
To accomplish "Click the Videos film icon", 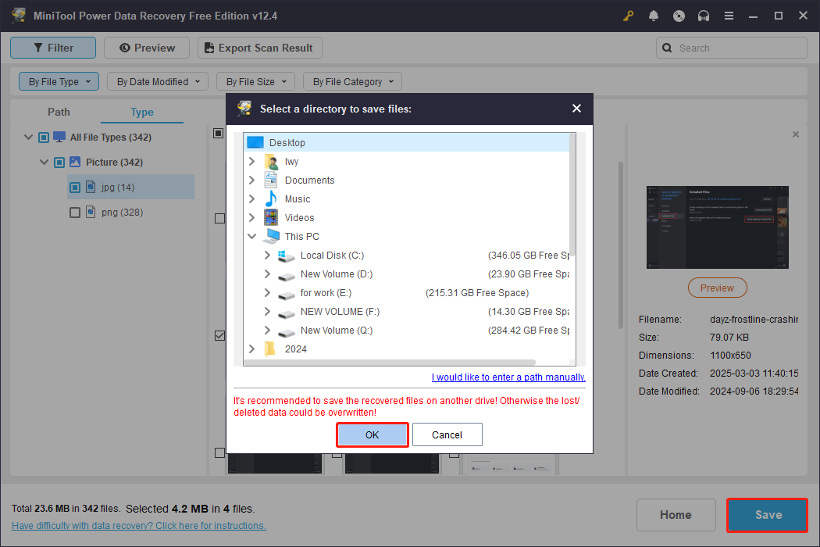I will click(x=271, y=217).
